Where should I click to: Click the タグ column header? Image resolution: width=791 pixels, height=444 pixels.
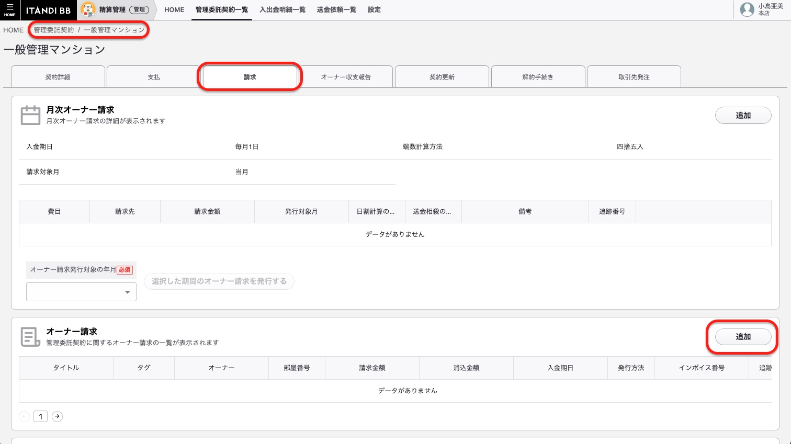click(144, 368)
